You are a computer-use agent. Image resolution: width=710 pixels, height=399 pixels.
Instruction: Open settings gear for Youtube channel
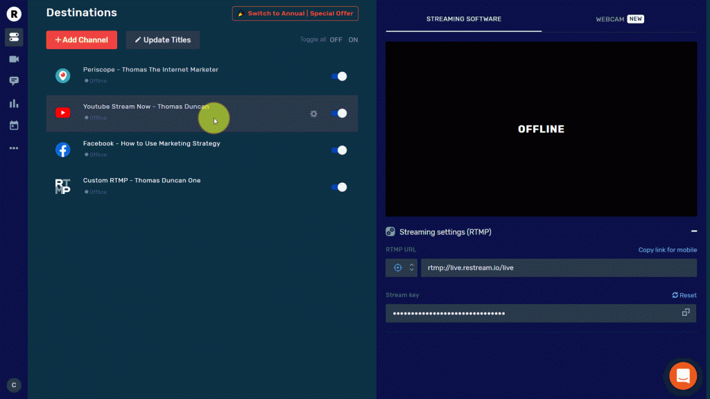(x=313, y=114)
